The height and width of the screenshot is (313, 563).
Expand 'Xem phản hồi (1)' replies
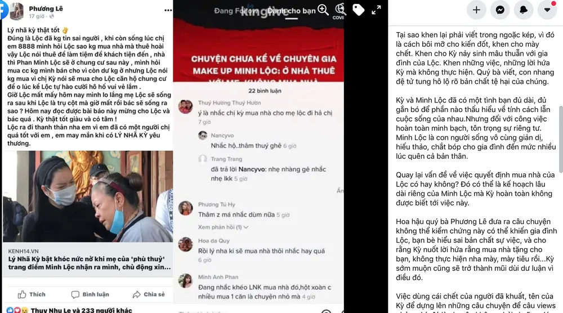(223, 227)
